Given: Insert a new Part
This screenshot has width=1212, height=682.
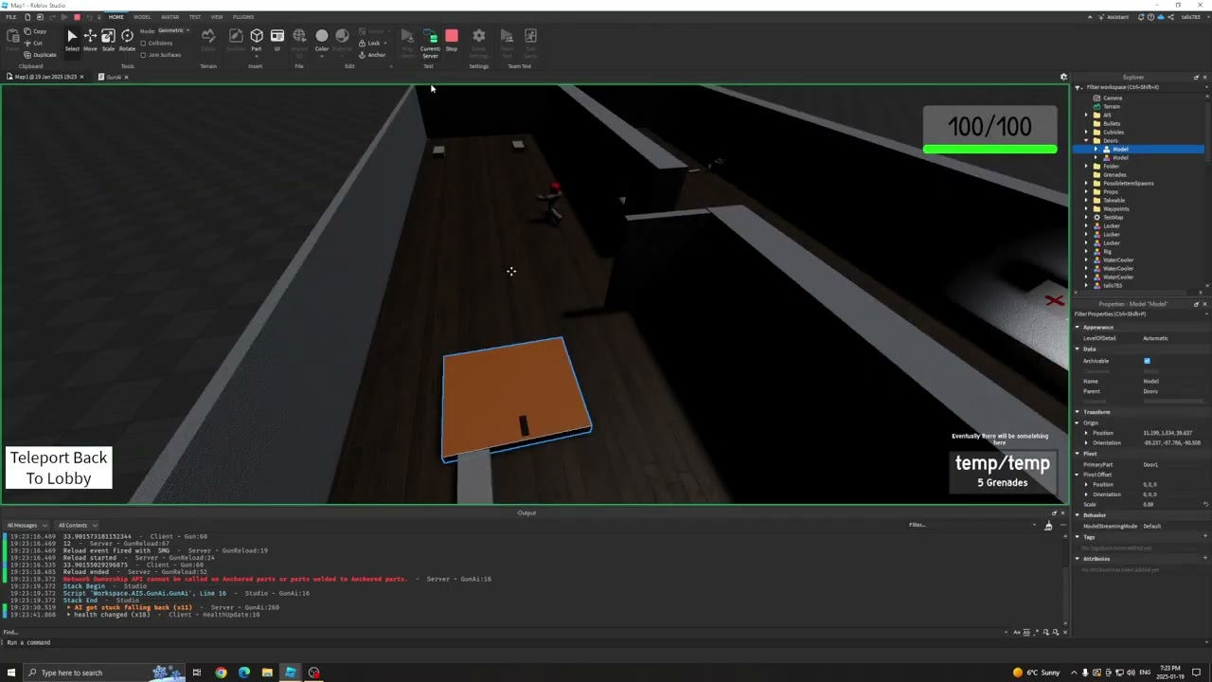Looking at the screenshot, I should pyautogui.click(x=256, y=36).
